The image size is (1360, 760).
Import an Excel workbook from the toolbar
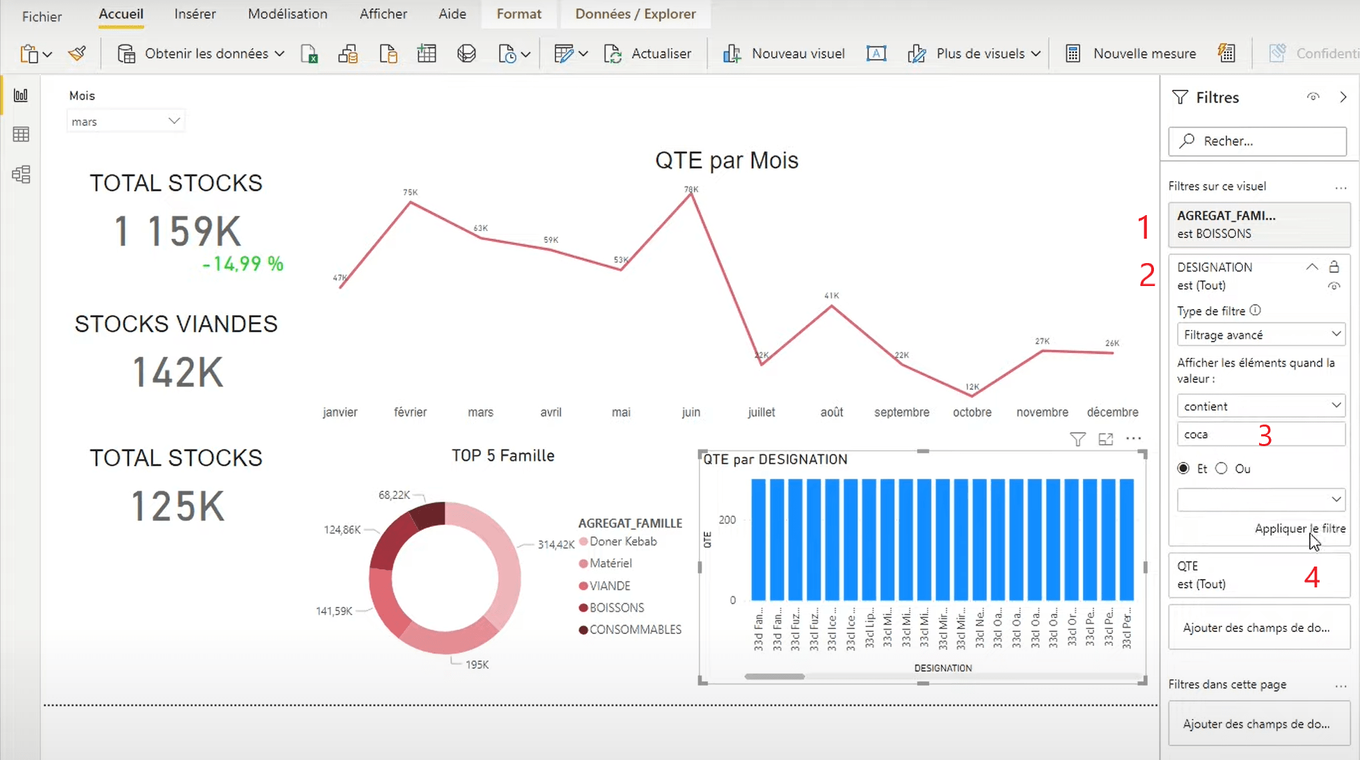pyautogui.click(x=309, y=54)
